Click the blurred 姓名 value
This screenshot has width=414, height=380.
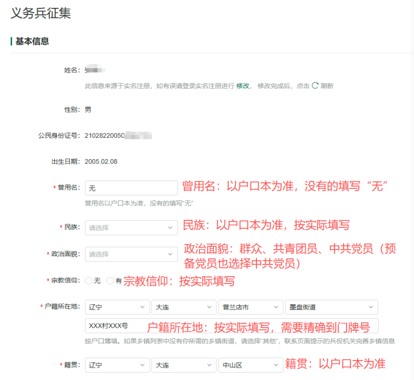(x=95, y=70)
